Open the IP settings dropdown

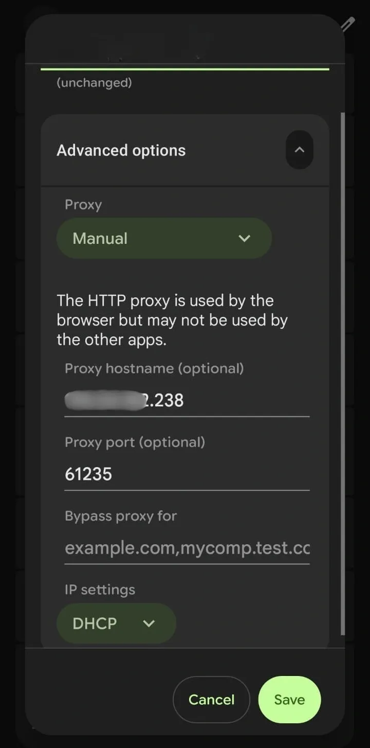tap(116, 623)
